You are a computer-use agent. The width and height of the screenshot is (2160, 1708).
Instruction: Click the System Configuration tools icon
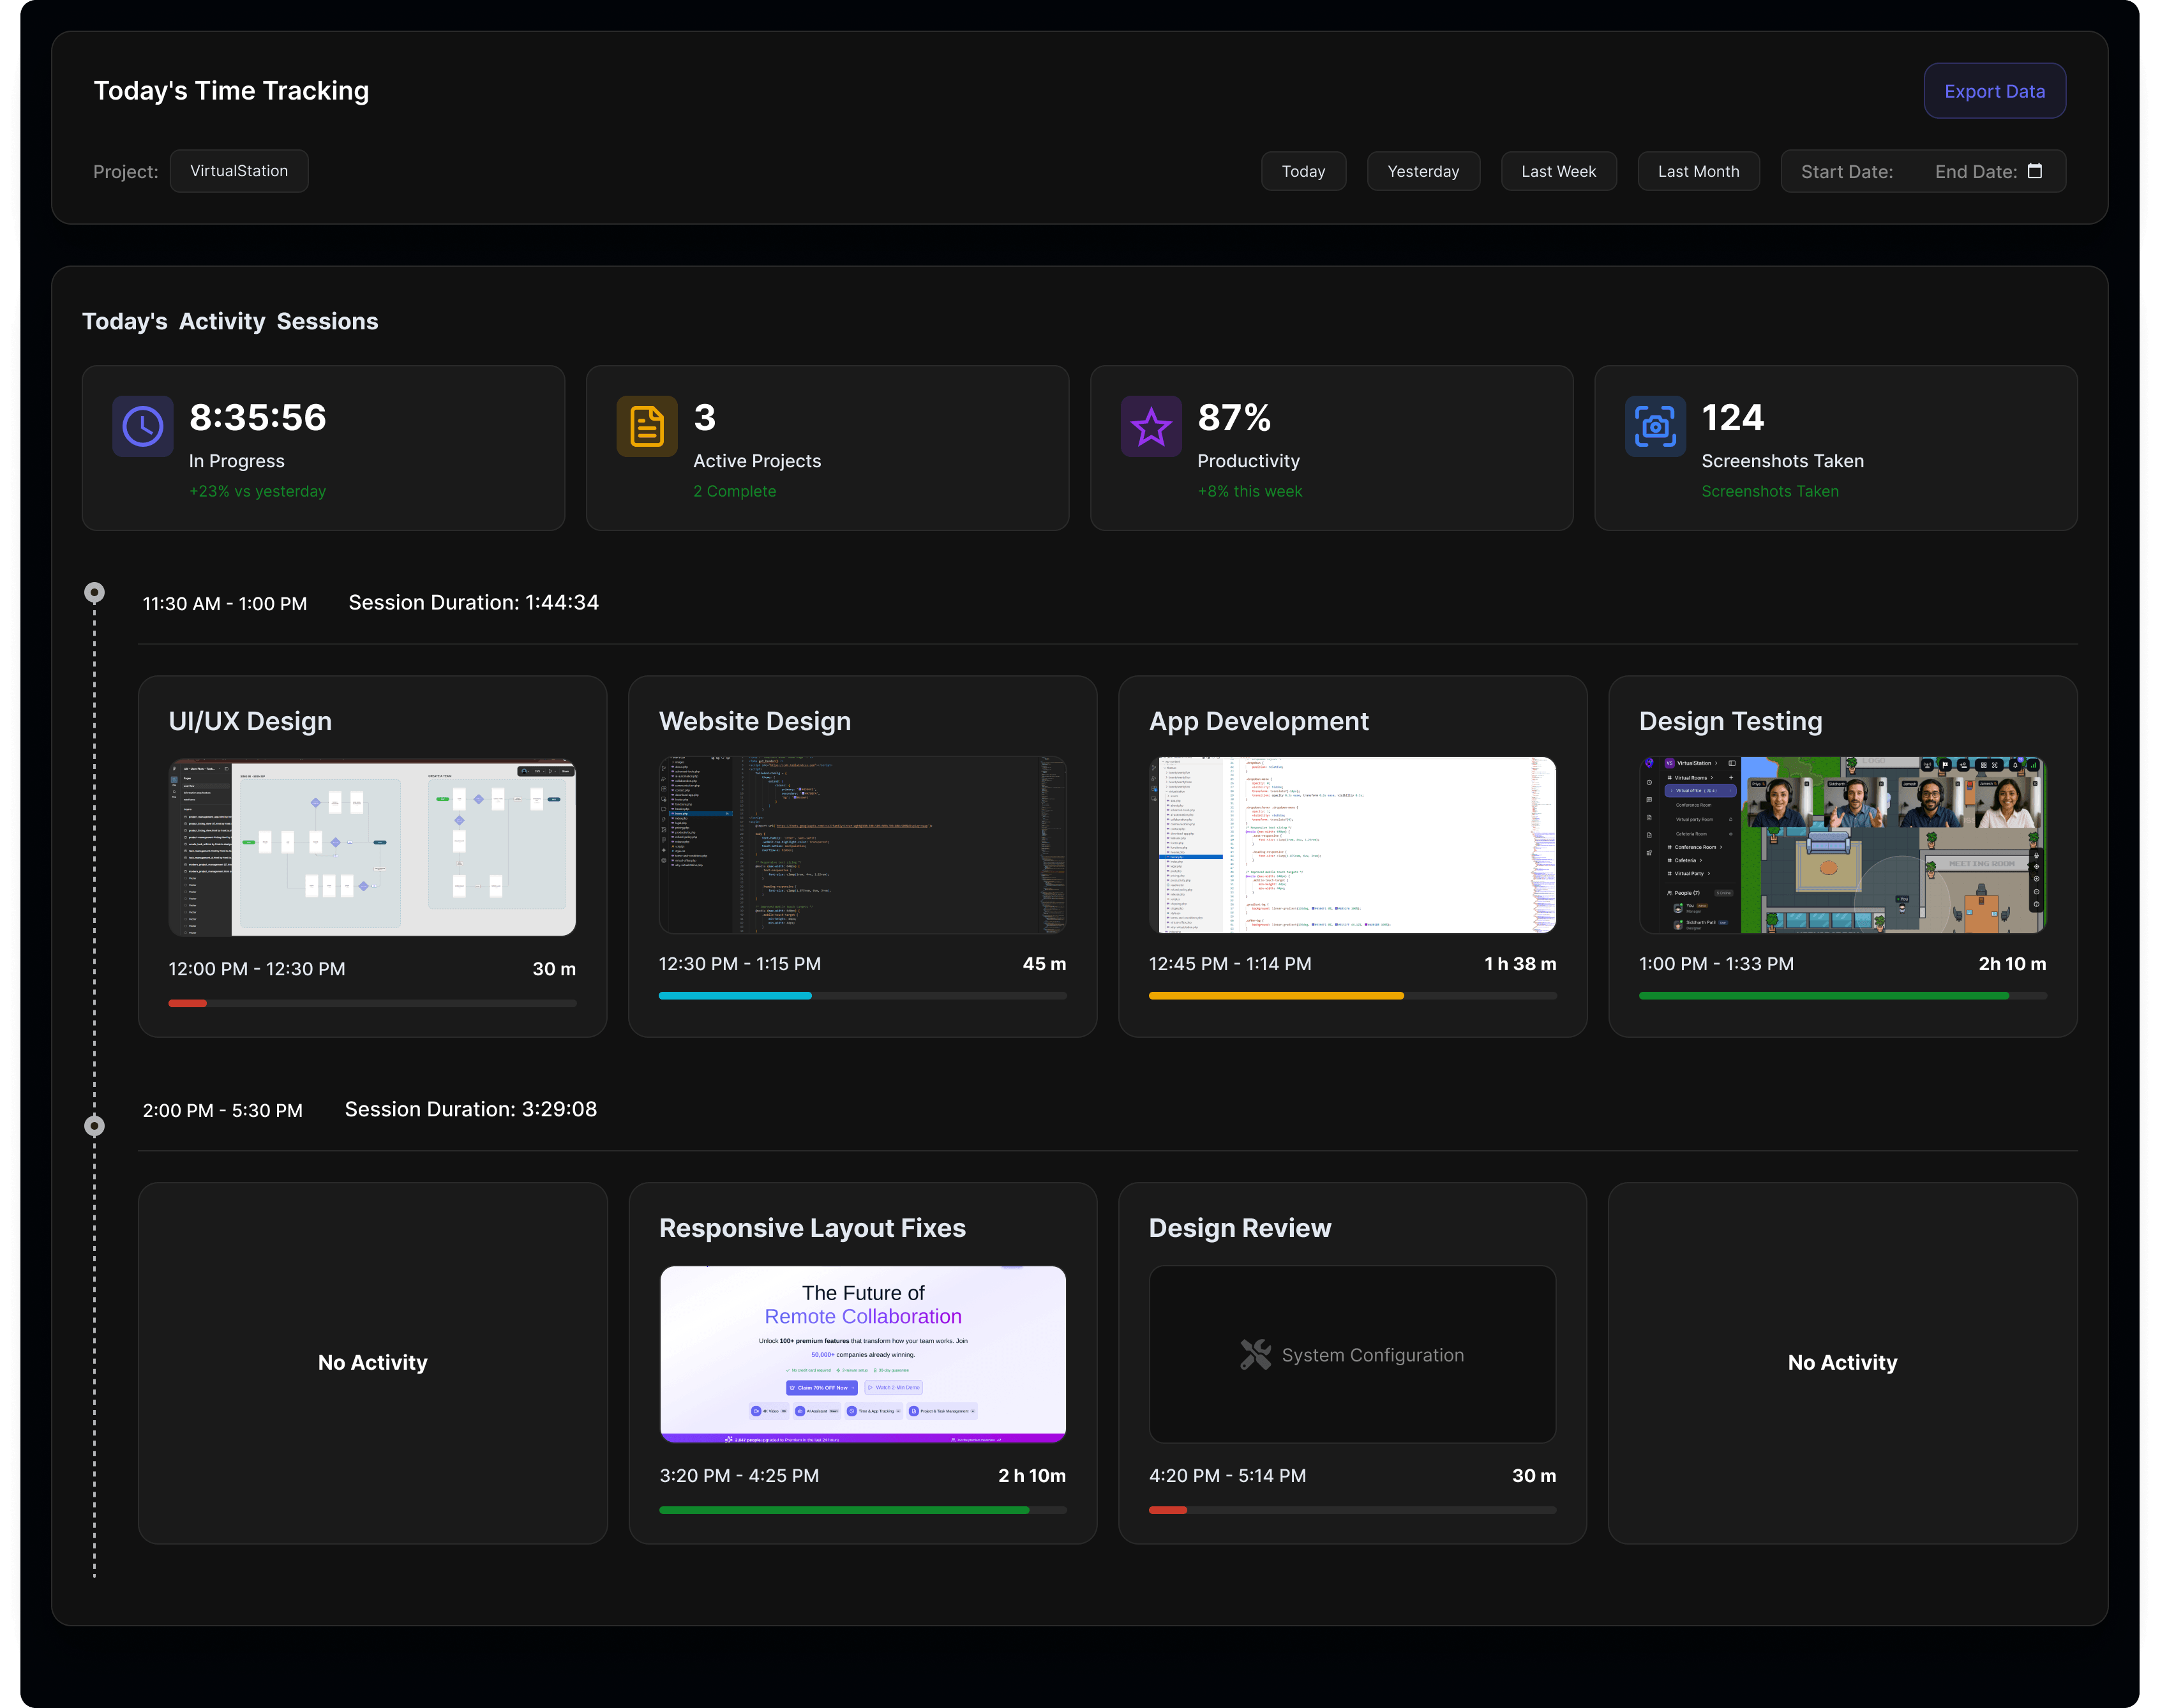[x=1255, y=1354]
